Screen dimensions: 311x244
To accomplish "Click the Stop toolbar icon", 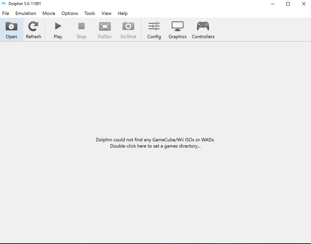I will click(81, 26).
